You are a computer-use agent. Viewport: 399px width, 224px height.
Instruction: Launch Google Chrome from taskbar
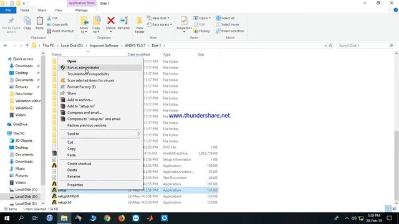[107, 218]
